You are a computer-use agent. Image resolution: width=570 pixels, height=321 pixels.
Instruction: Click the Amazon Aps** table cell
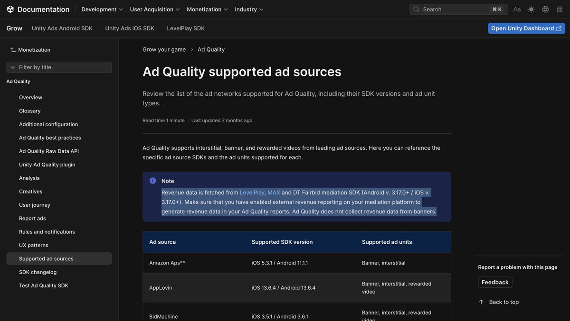pos(167,263)
